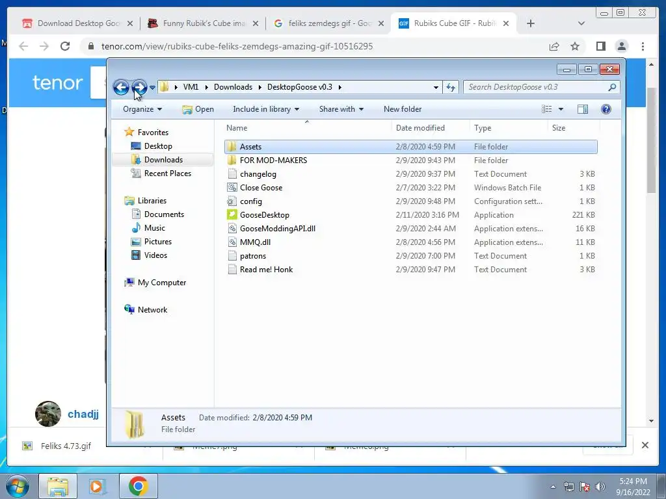Open Documents library
The image size is (666, 499).
pyautogui.click(x=164, y=214)
